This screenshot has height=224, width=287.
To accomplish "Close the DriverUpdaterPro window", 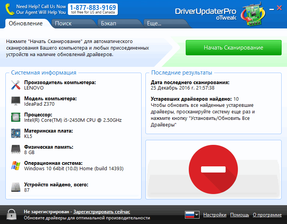I will [279, 8].
